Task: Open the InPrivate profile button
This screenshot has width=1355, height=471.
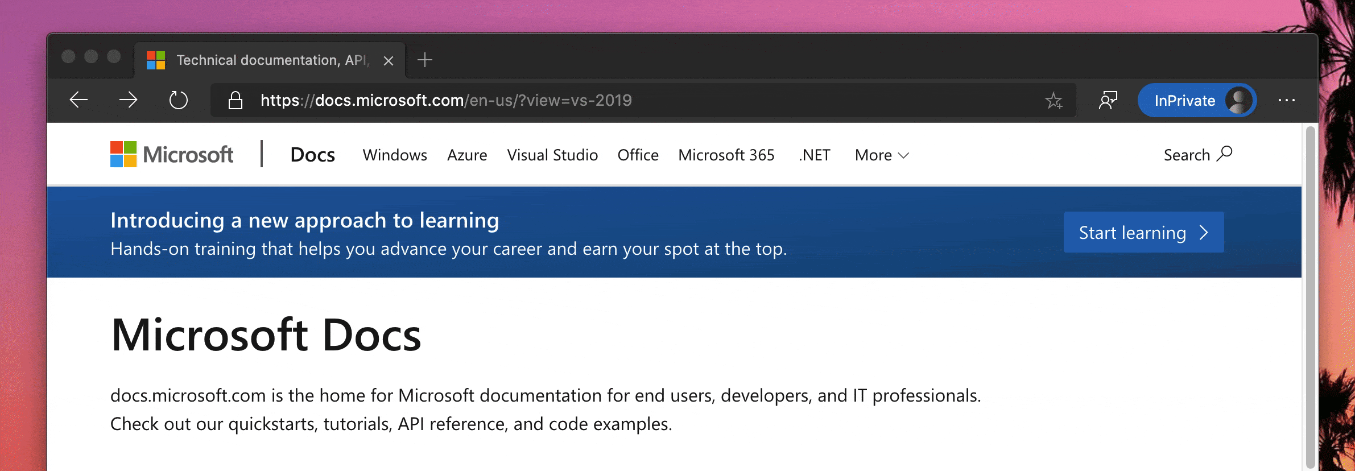Action: [1197, 100]
